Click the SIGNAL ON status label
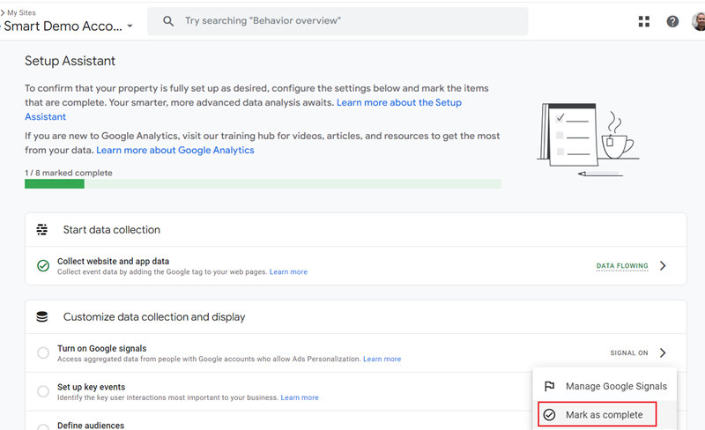Screen dimensions: 705x430 tap(629, 353)
